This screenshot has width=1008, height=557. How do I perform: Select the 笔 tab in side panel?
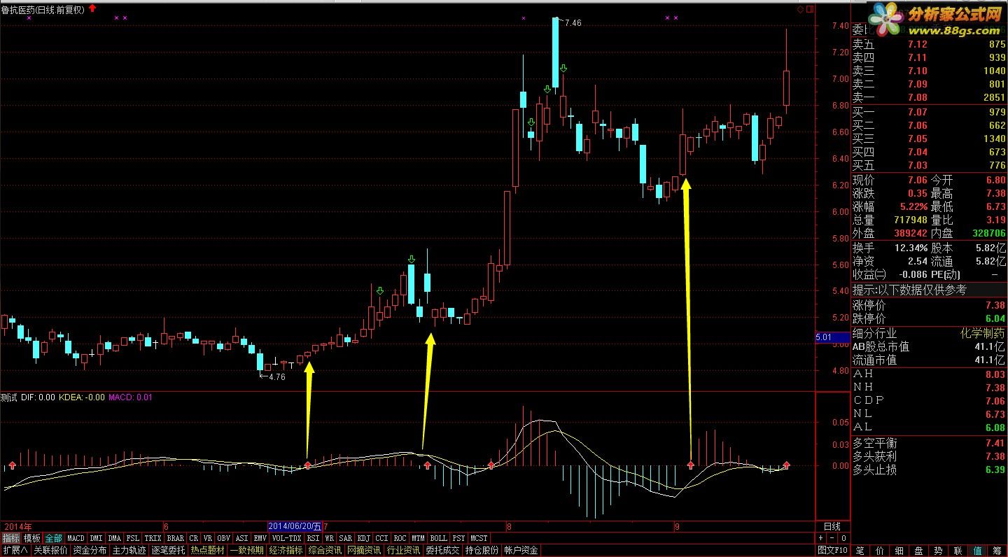pos(860,551)
